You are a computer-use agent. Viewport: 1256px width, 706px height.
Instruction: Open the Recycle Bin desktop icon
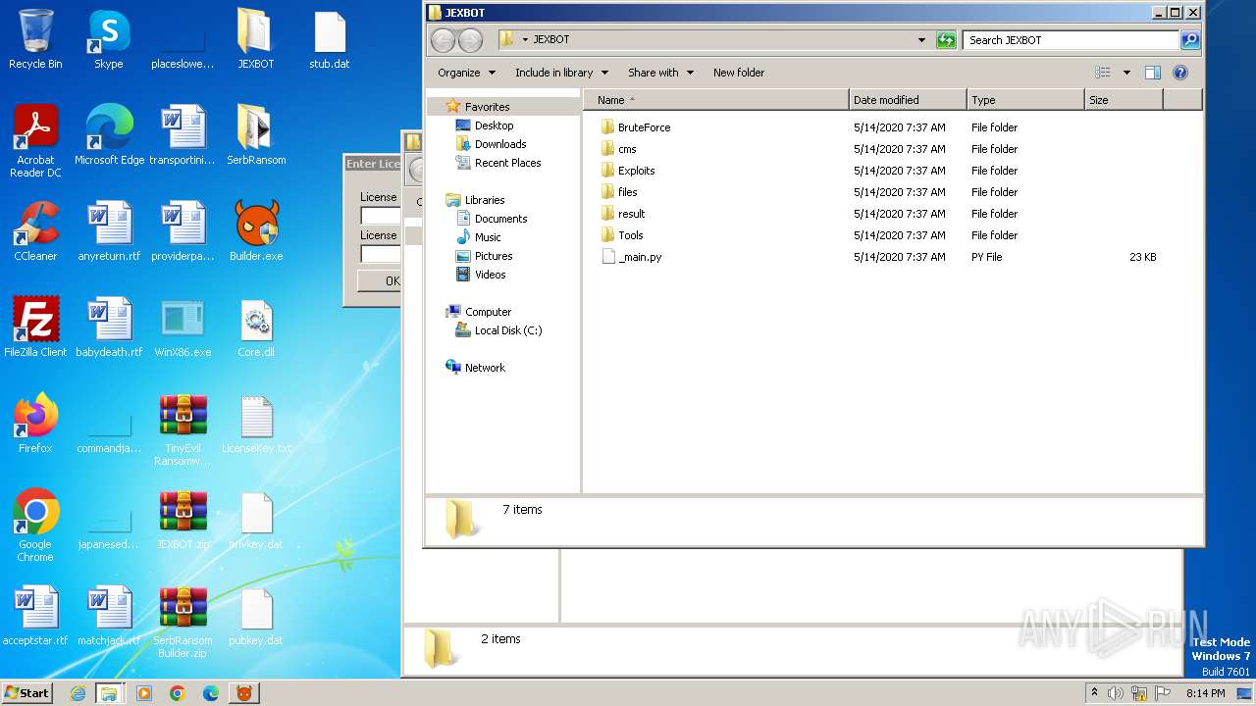pyautogui.click(x=35, y=39)
